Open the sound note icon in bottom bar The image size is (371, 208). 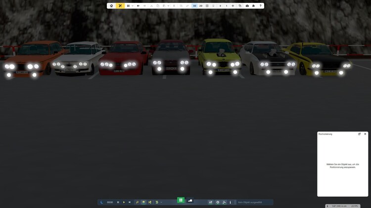point(224,203)
